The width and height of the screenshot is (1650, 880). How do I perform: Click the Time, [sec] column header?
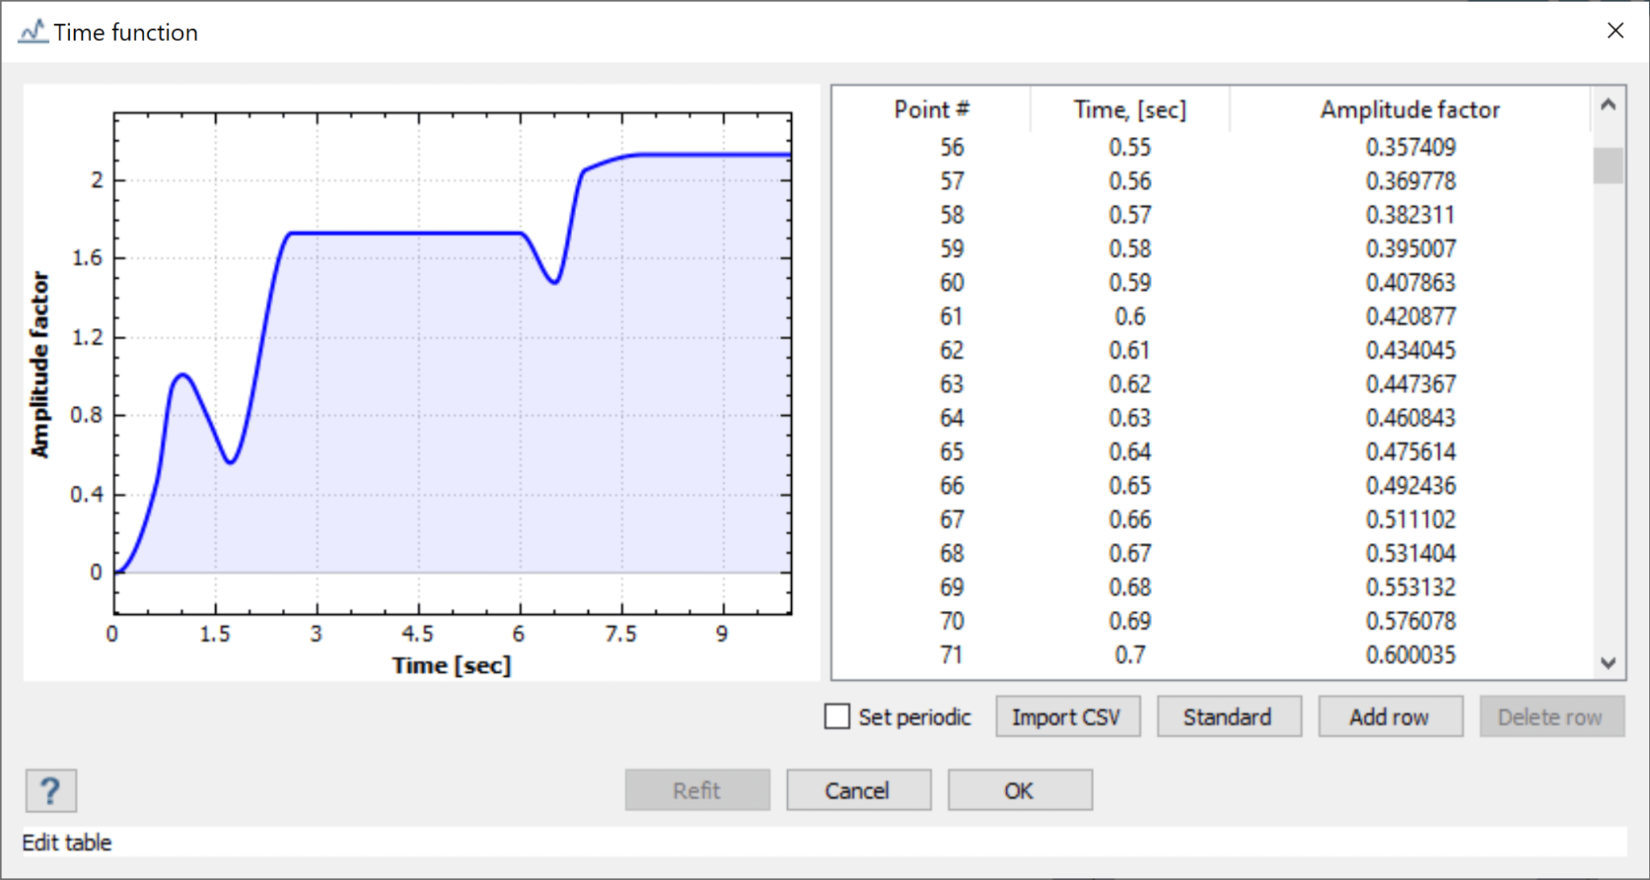pyautogui.click(x=1130, y=110)
